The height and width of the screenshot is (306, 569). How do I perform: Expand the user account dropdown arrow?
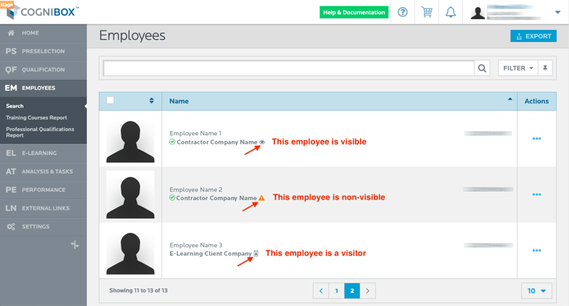click(x=558, y=12)
